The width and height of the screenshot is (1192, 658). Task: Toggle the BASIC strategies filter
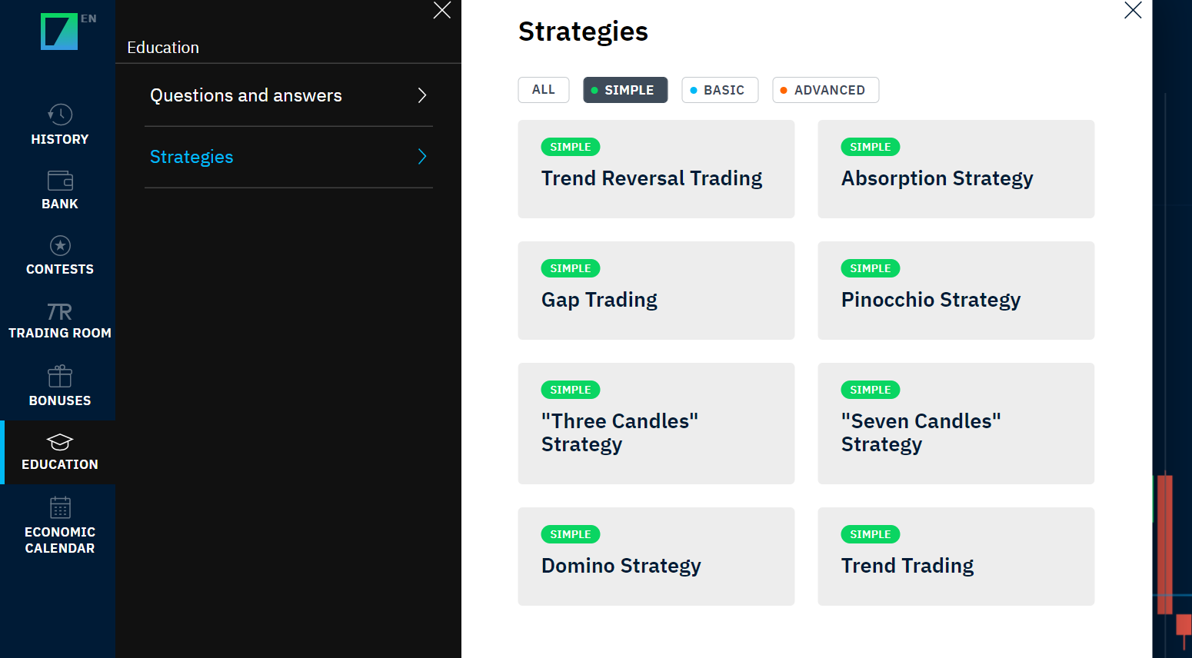coord(720,90)
